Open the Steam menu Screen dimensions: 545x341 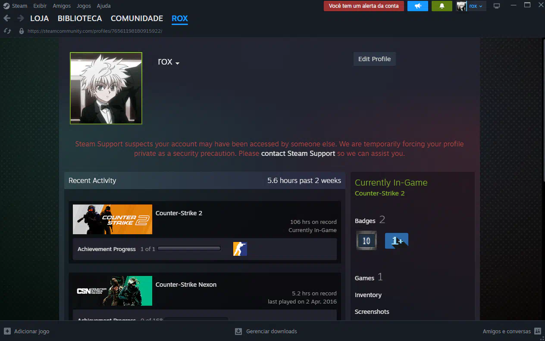19,6
